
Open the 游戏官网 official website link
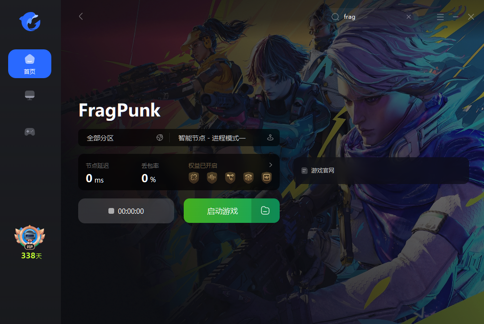click(318, 171)
